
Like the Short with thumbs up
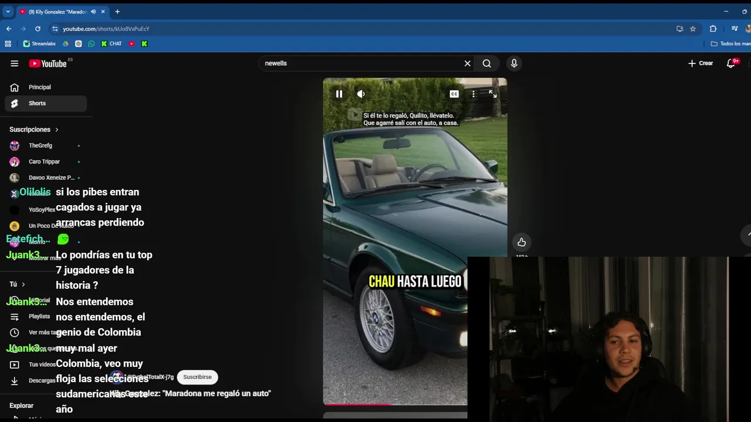(x=522, y=242)
